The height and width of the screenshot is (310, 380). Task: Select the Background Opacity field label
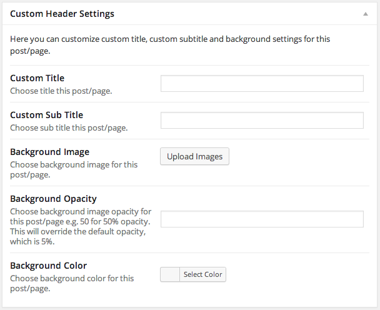pos(53,199)
